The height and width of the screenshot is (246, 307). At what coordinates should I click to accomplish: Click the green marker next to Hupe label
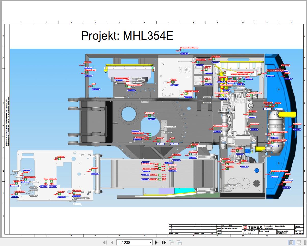coord(94,86)
